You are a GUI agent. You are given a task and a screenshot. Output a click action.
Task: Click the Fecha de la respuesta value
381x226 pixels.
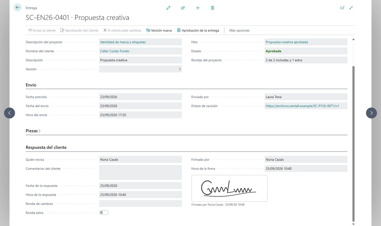click(140, 186)
